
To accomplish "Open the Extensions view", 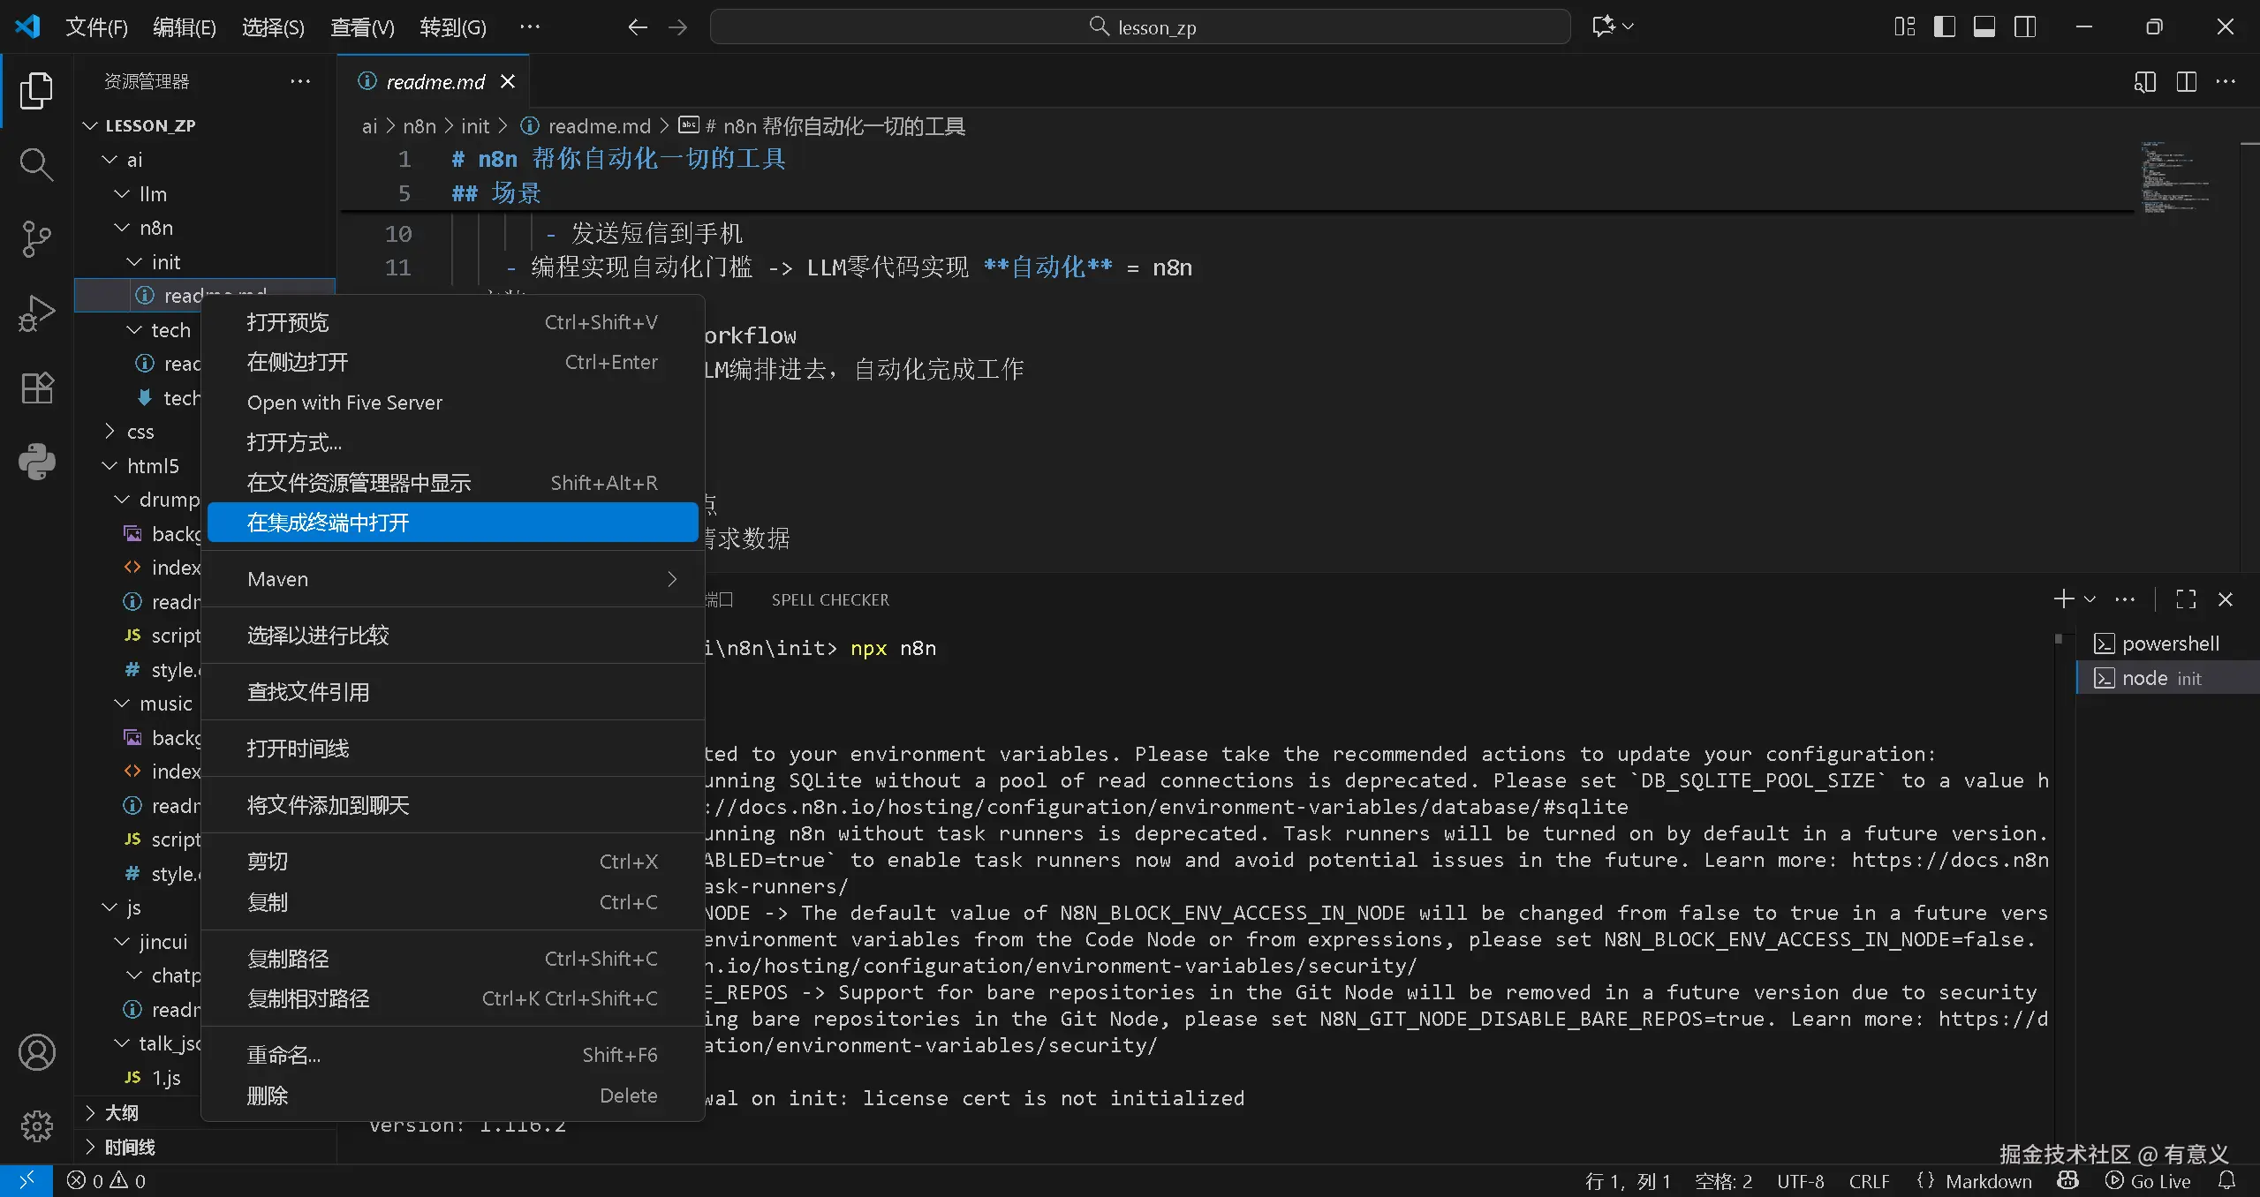I will tap(36, 388).
